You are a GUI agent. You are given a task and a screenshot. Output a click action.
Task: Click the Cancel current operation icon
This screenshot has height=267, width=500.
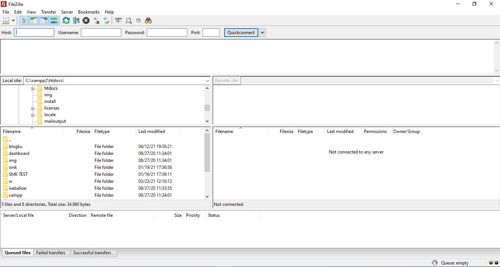[86, 21]
